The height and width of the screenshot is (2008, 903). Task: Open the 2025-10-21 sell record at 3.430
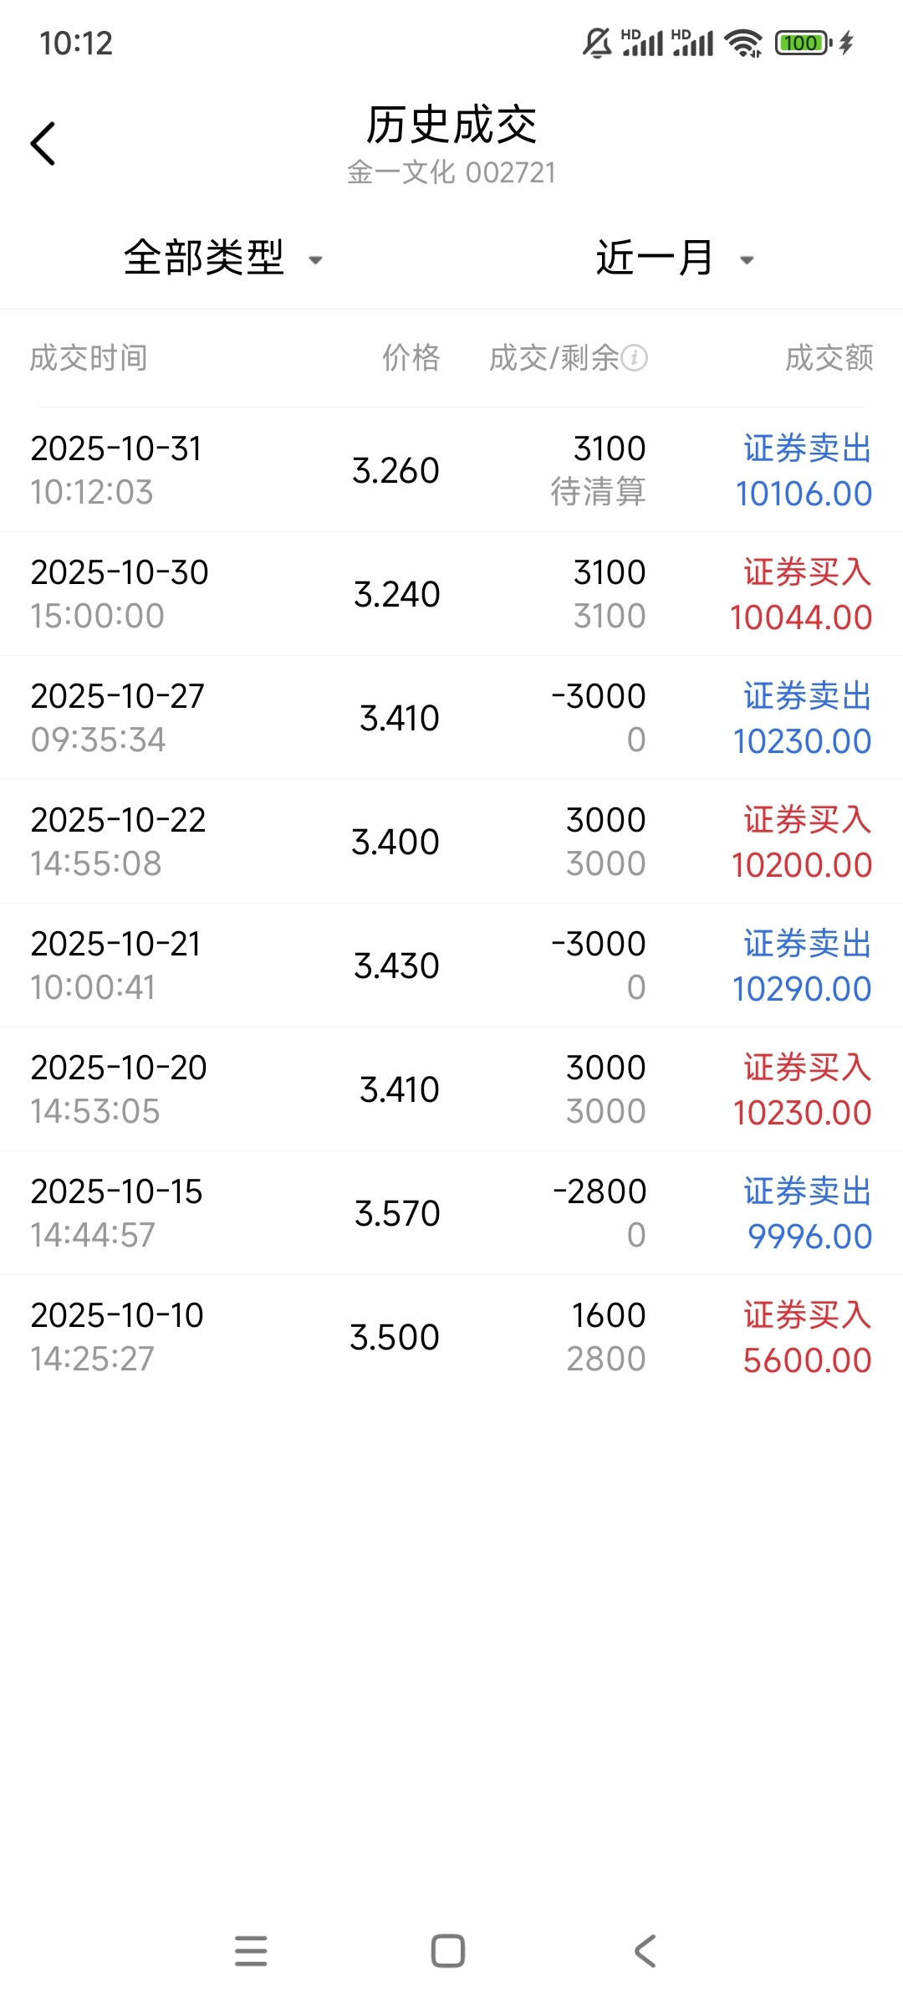tap(451, 966)
